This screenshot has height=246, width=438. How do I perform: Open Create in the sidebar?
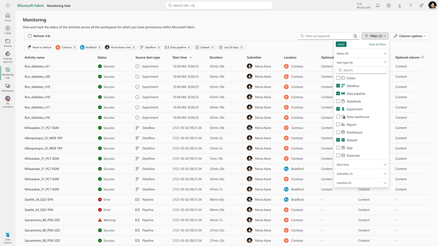[8, 30]
